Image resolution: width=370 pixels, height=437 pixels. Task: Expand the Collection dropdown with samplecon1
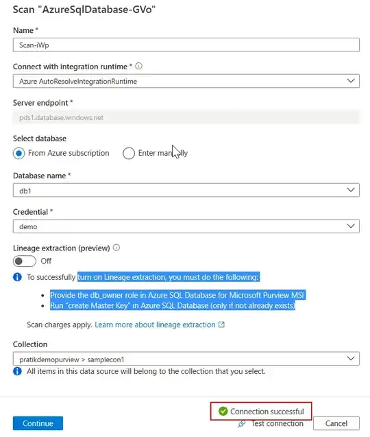tap(186, 359)
